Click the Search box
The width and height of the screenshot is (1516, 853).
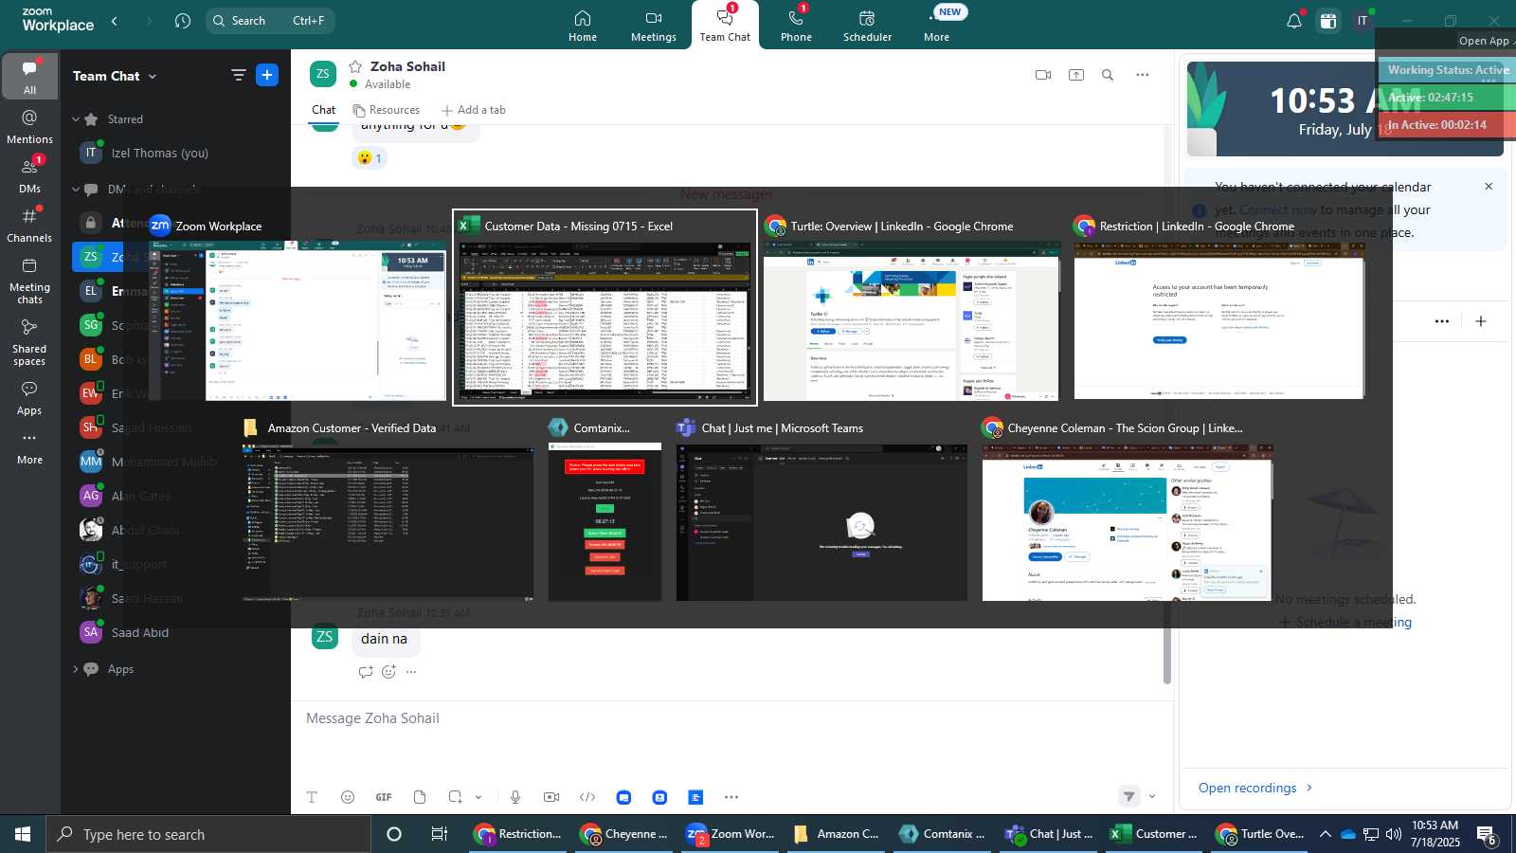(270, 21)
